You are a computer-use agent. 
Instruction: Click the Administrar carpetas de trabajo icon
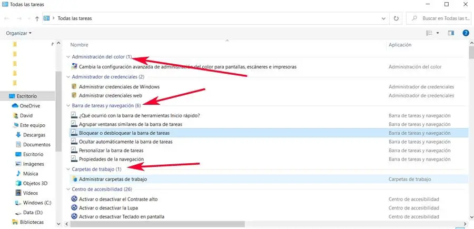coord(74,179)
